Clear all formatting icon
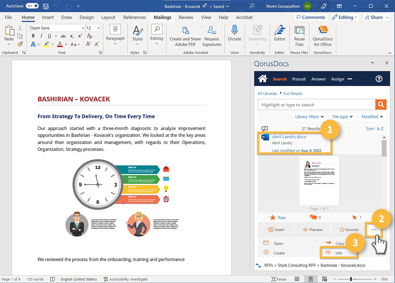The image size is (395, 283). click(x=90, y=36)
